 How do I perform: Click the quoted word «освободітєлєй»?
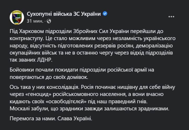point(69,101)
